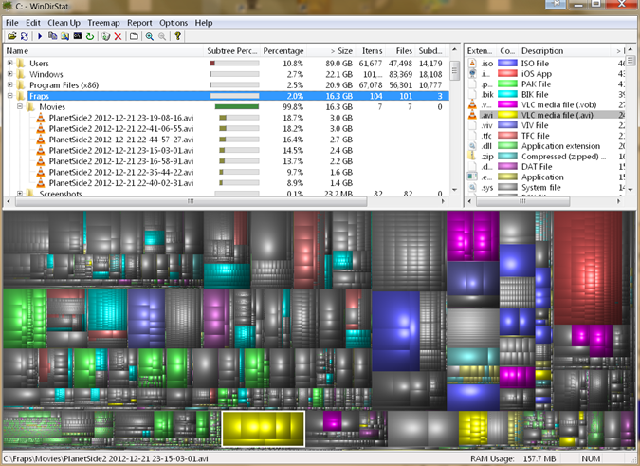The height and width of the screenshot is (466, 640).
Task: Click the Copy Path toolbar icon
Action: 51,36
